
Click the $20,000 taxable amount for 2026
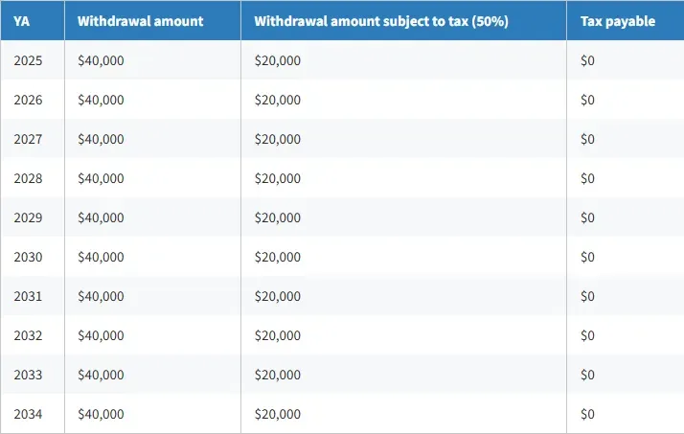click(278, 100)
